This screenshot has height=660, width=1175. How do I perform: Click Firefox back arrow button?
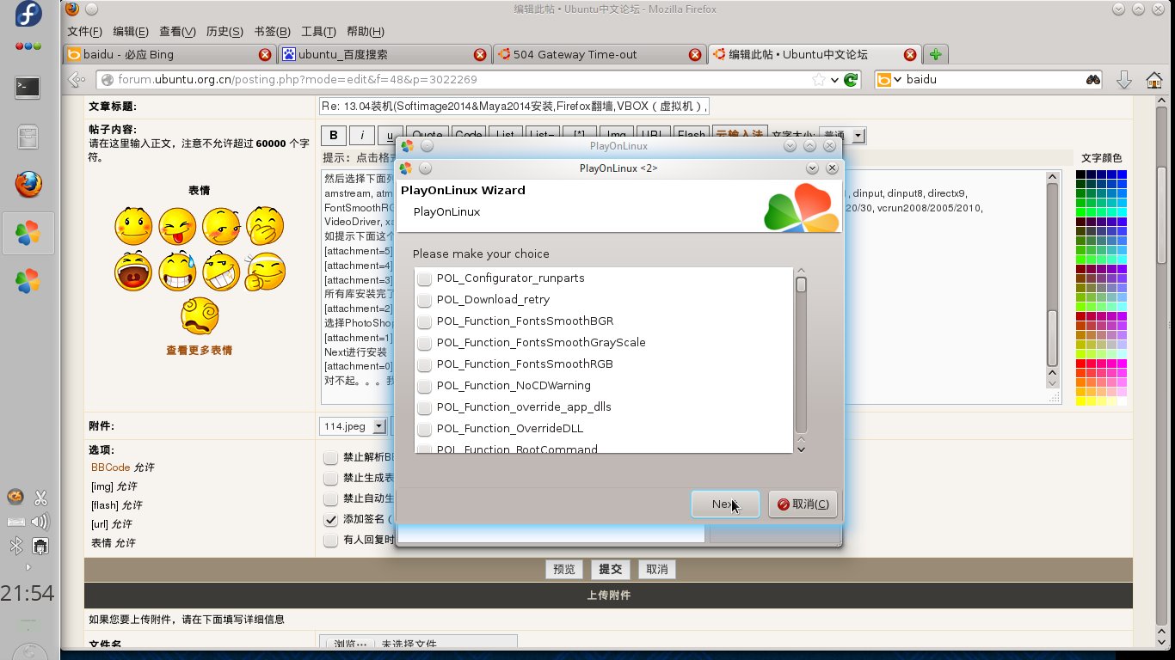point(77,80)
